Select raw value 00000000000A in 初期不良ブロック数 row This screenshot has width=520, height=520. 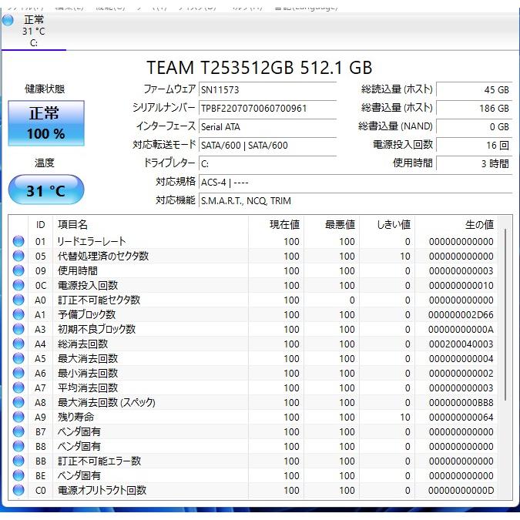(x=461, y=329)
